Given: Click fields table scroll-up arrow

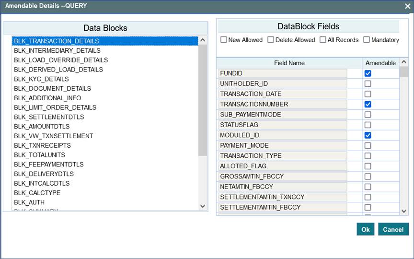Looking at the screenshot, I should click(404, 62).
